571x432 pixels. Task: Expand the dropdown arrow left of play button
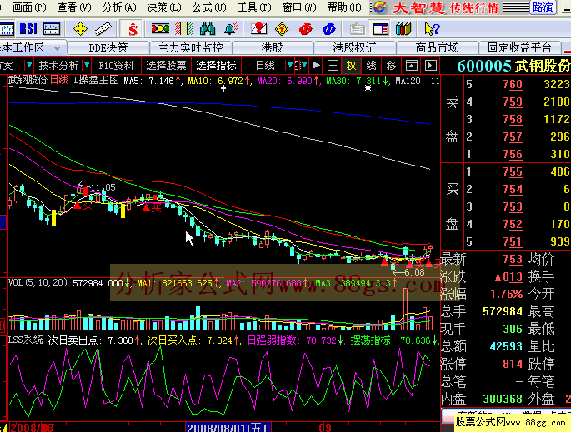point(304,66)
